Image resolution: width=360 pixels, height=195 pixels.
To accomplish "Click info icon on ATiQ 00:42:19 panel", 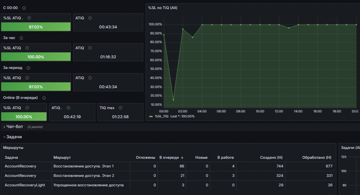I will (69, 108).
